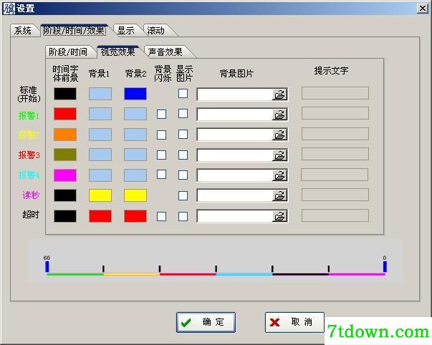Image resolution: width=432 pixels, height=345 pixels.
Task: Change 背景2 swatch for 报警4
Action: (x=135, y=175)
